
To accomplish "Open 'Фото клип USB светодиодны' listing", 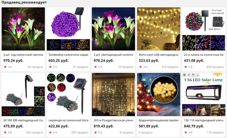I will pos(159,55).
